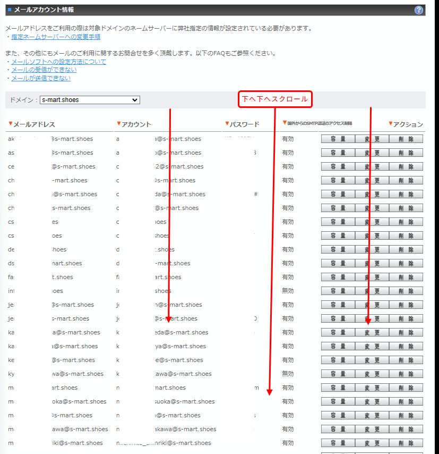The height and width of the screenshot is (454, 439).
Task: Click 容量 button in the first account row
Action: point(338,139)
